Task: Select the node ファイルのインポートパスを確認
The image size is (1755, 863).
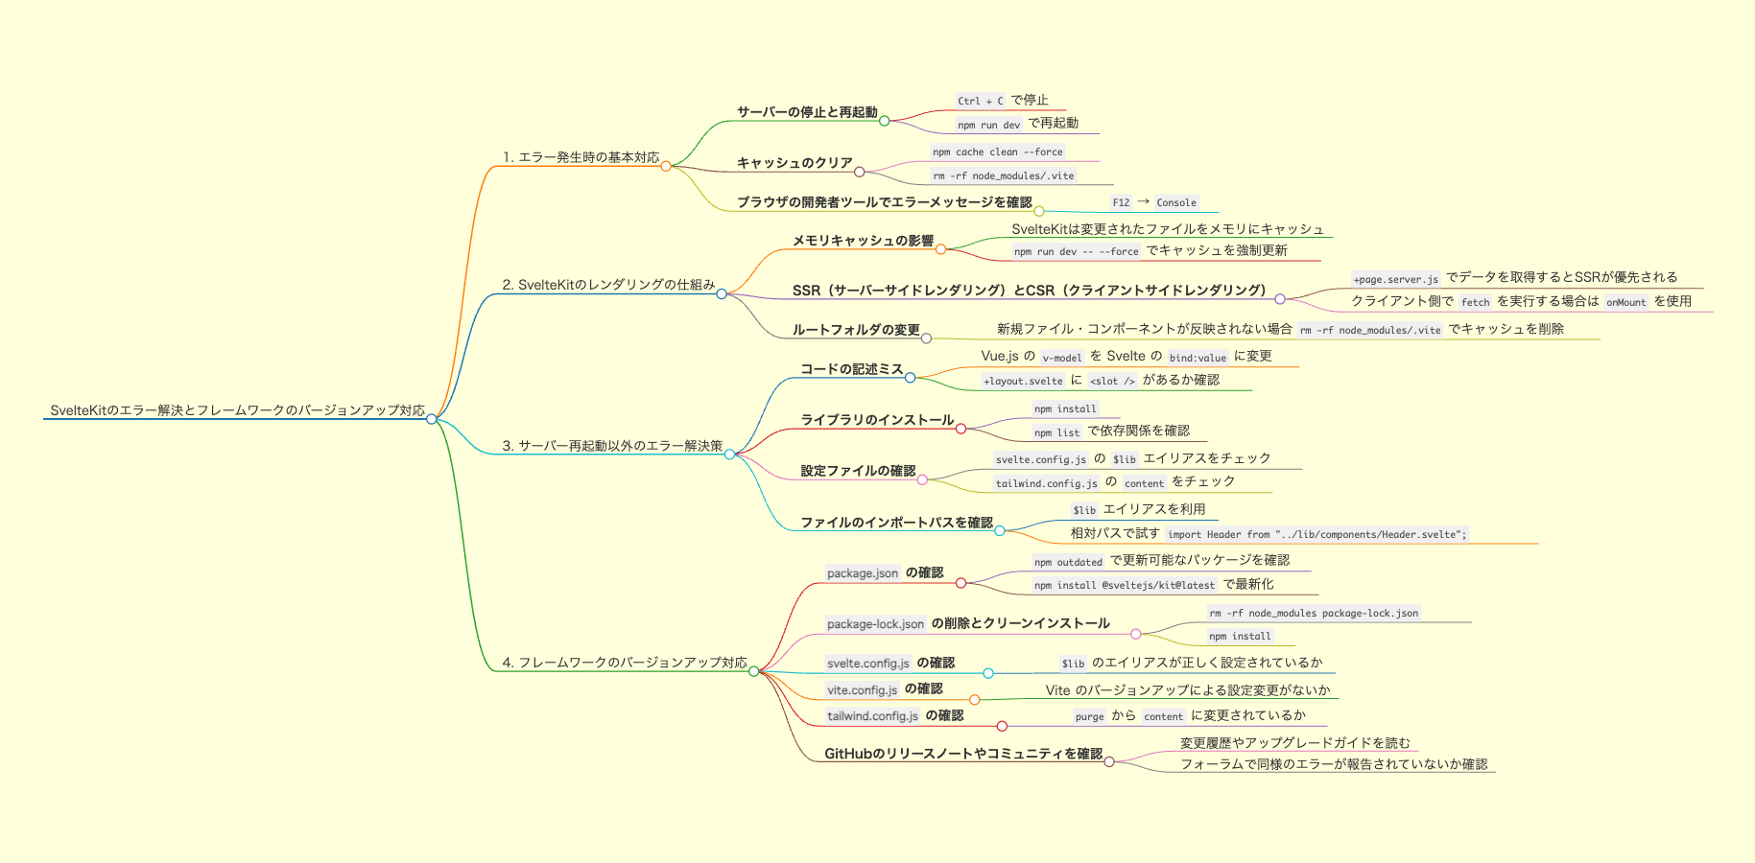Action: click(896, 523)
